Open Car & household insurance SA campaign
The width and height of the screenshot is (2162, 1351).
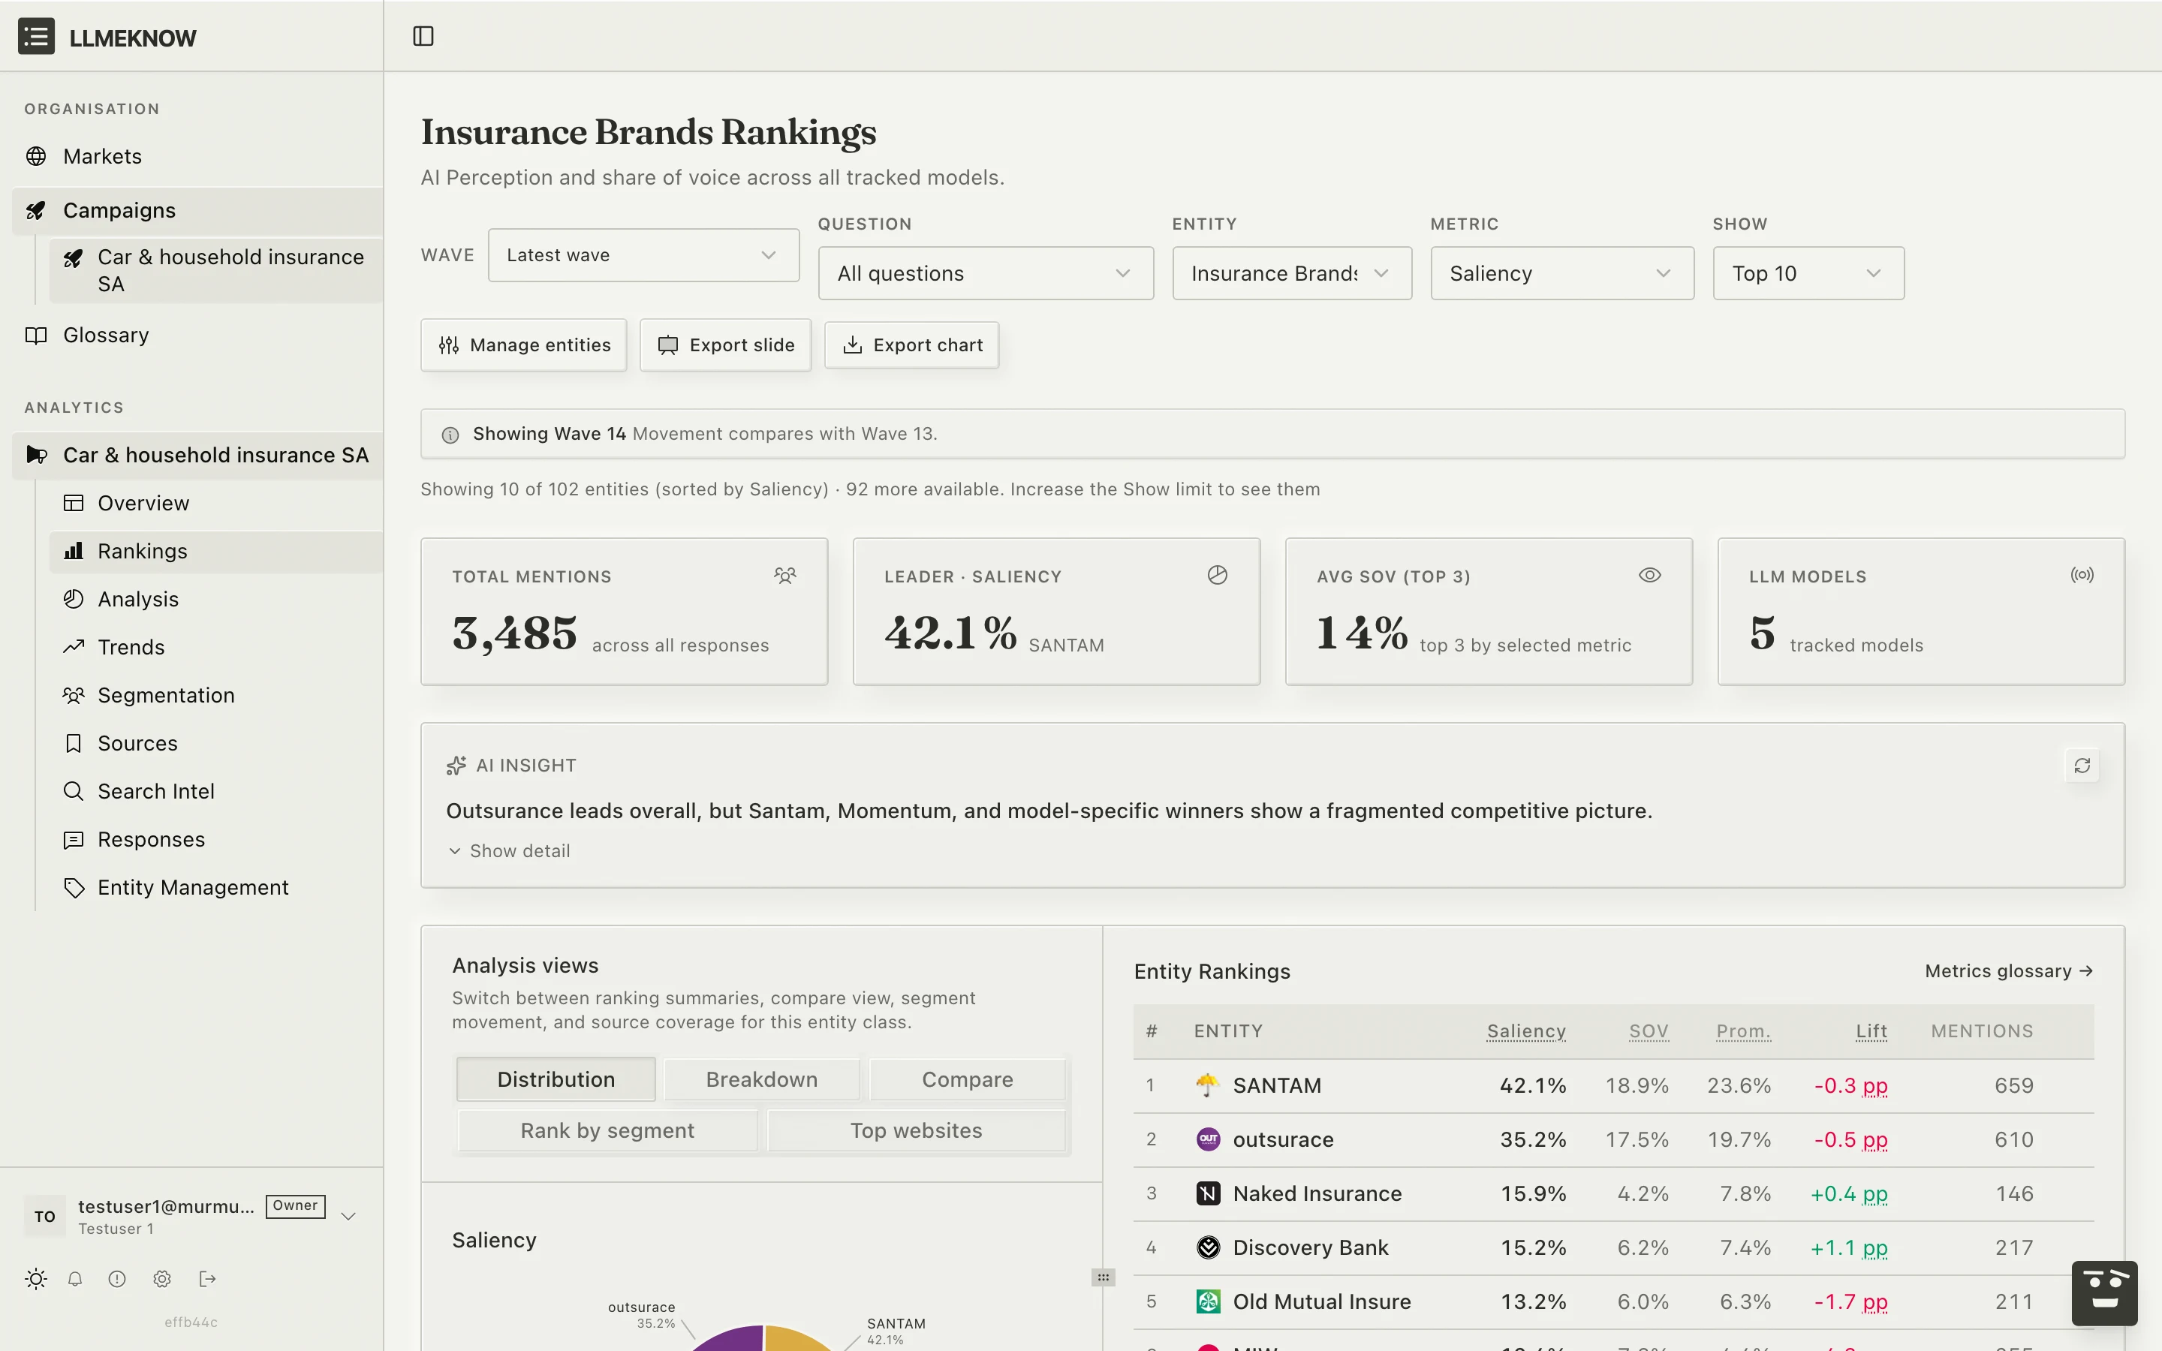click(x=216, y=271)
